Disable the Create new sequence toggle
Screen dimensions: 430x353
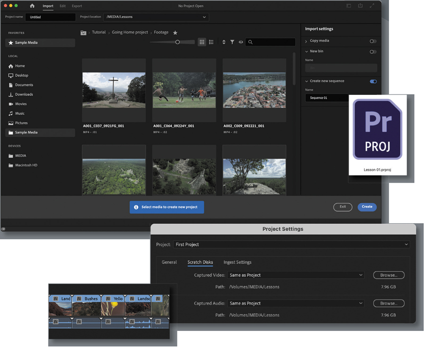coord(373,81)
